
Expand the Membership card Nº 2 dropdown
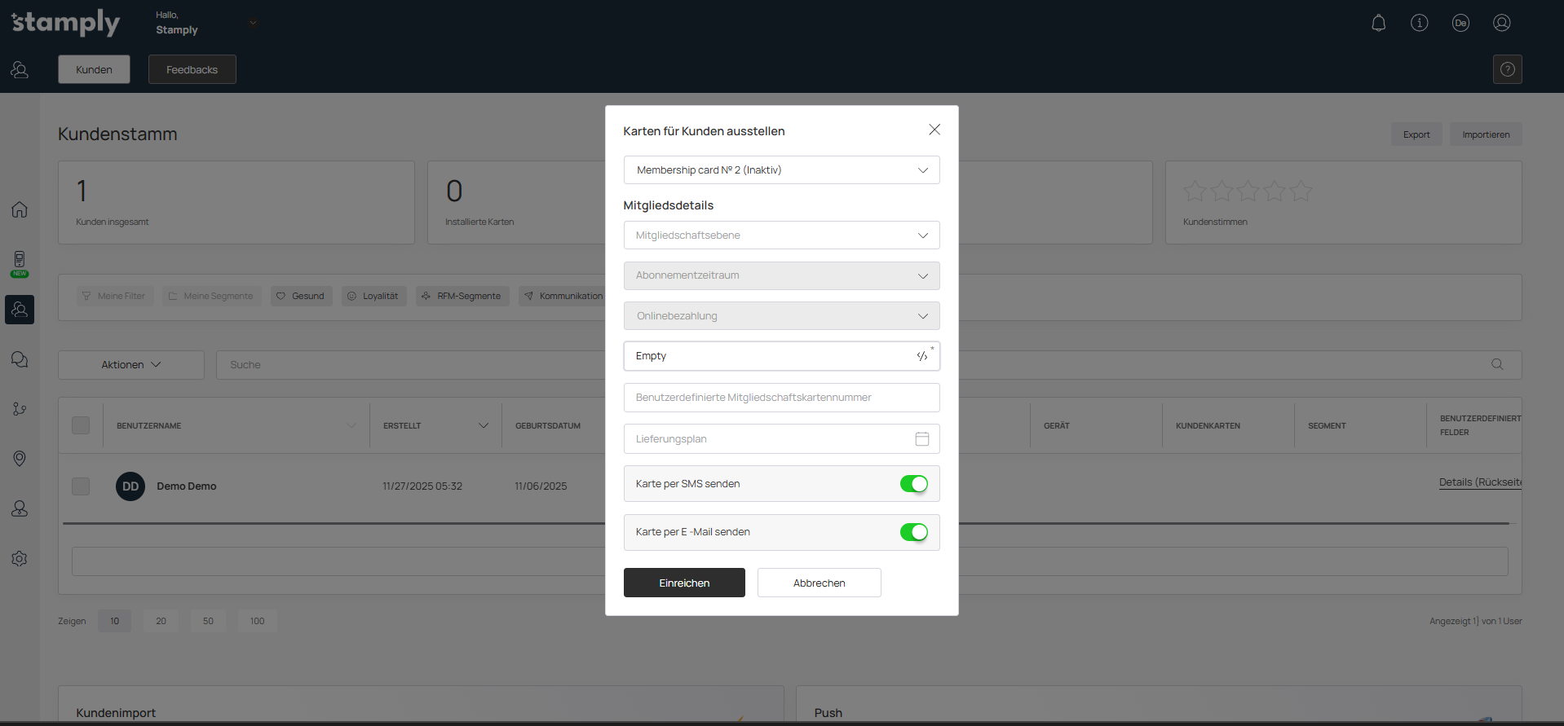point(780,170)
